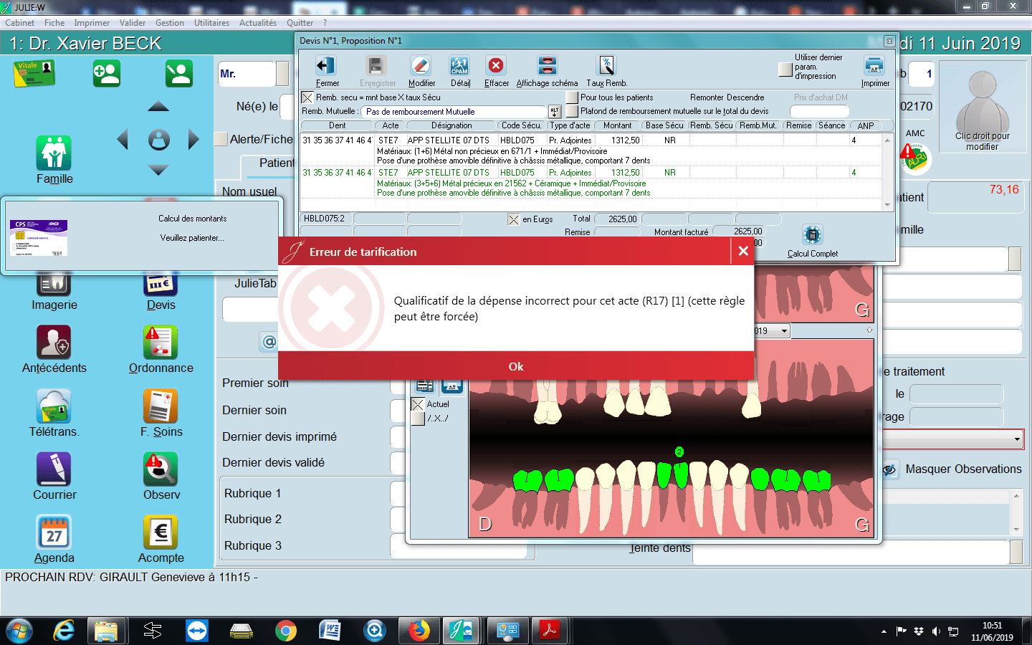
Task: Open the Affichage schéma tool
Action: (x=547, y=67)
